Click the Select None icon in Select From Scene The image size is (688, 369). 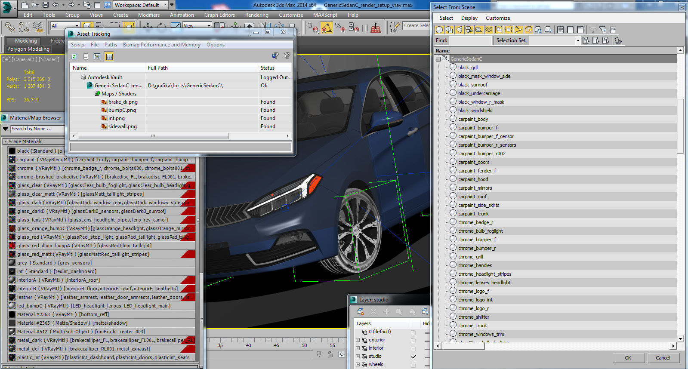pos(570,30)
